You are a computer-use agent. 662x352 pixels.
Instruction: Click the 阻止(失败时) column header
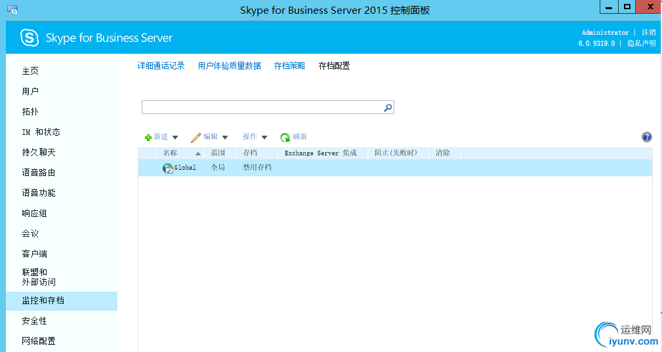396,153
